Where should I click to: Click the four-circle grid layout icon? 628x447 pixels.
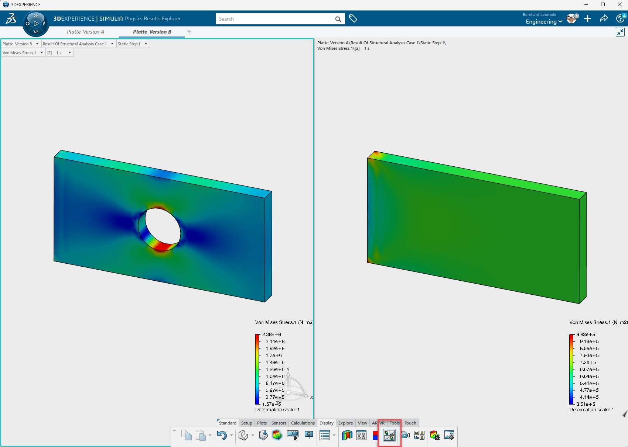(x=361, y=436)
